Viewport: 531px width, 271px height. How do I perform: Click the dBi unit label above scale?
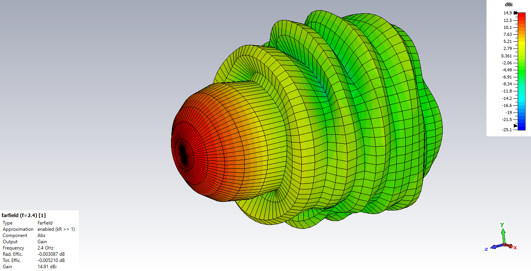click(508, 5)
